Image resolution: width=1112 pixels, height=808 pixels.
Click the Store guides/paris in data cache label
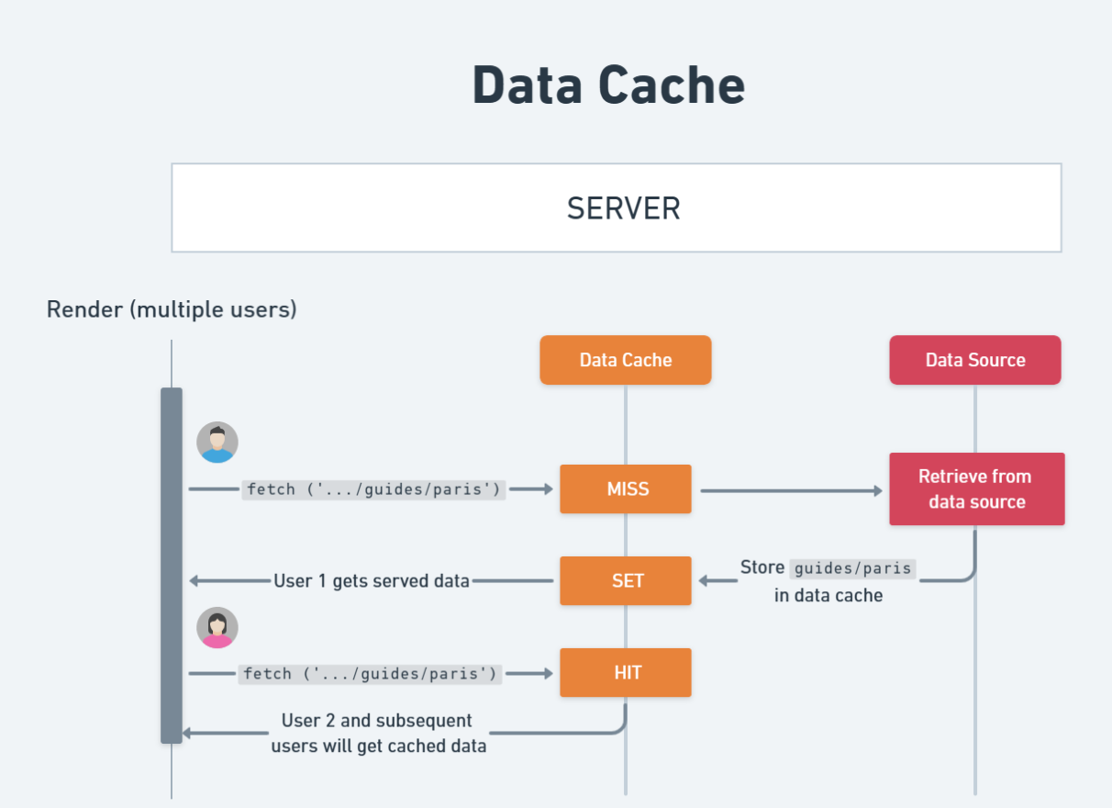pos(828,580)
